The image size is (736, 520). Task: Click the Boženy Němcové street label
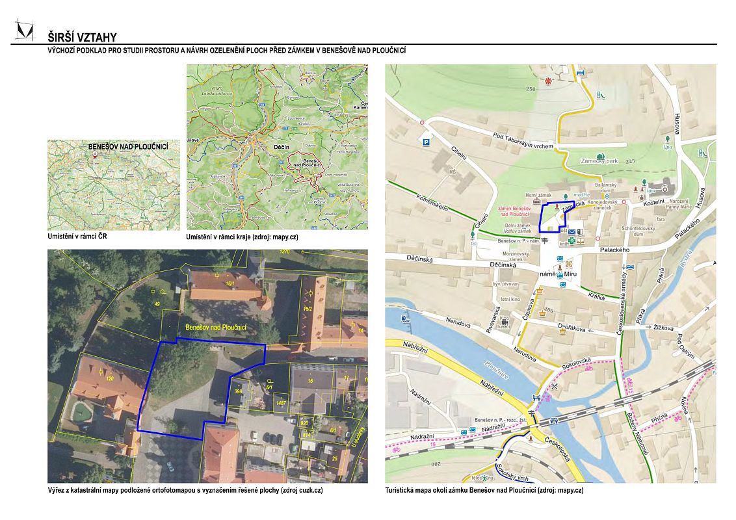point(638,434)
